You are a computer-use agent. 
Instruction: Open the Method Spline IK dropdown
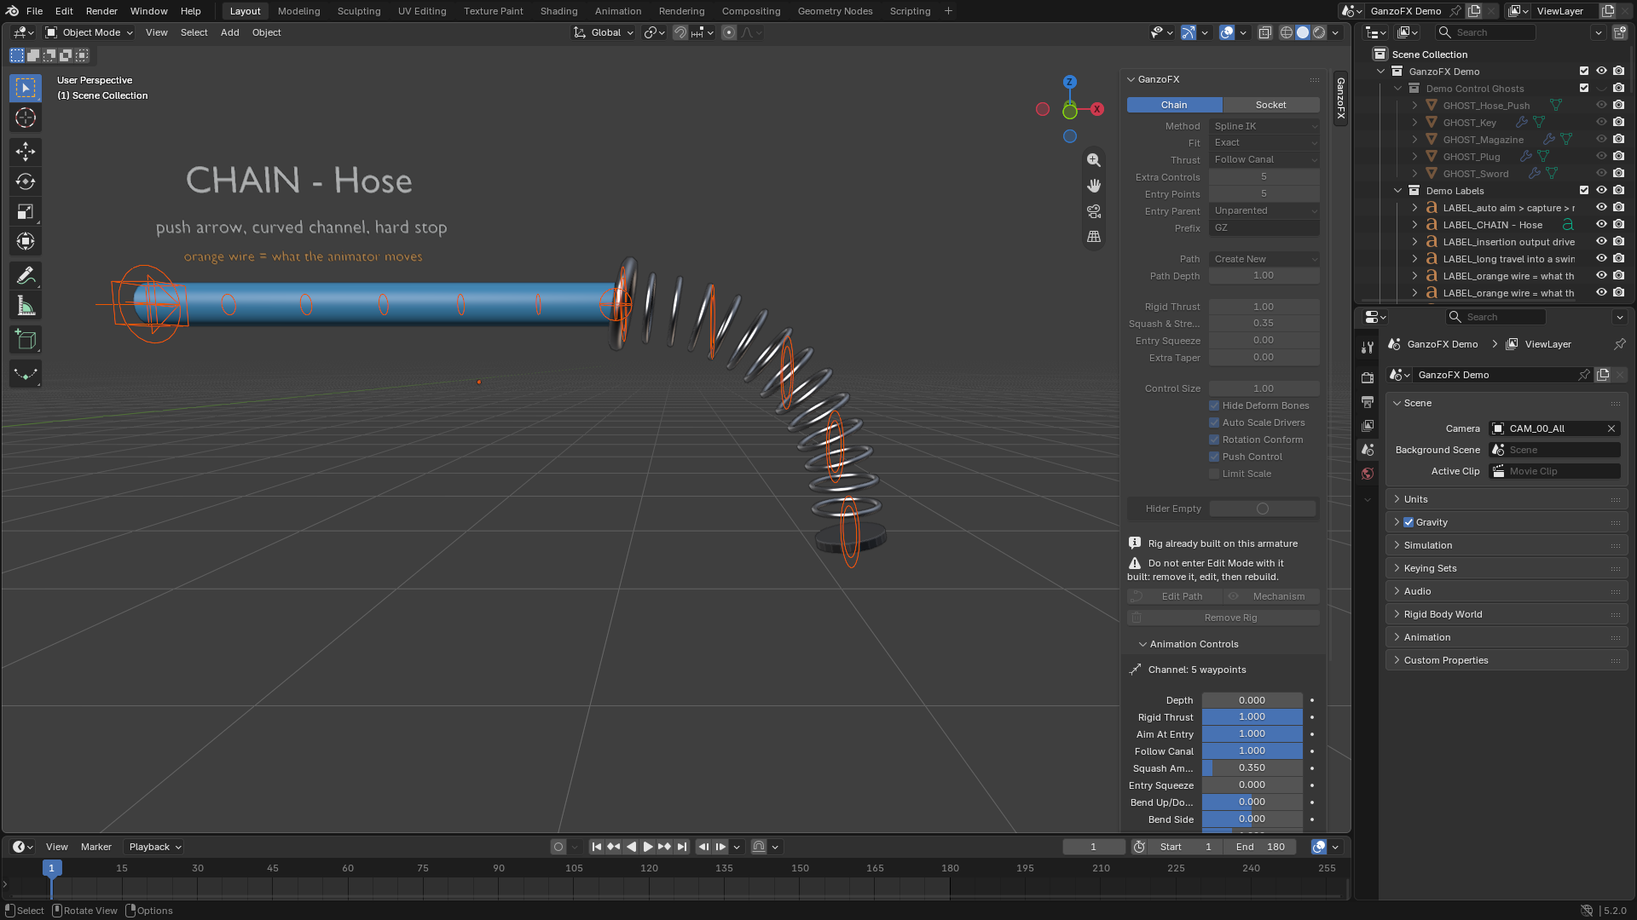tap(1264, 126)
